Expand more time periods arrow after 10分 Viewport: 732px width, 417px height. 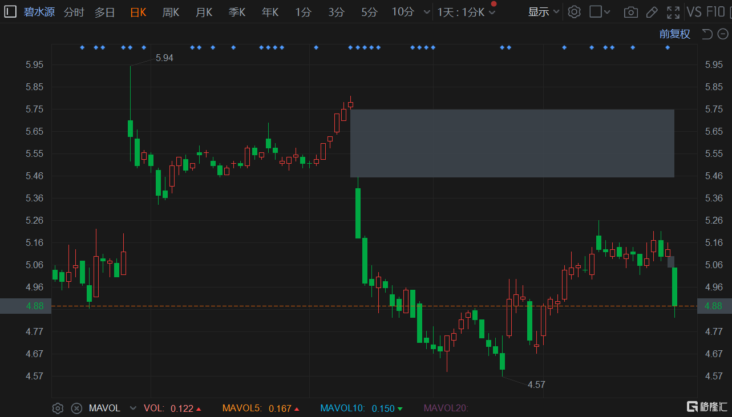427,12
